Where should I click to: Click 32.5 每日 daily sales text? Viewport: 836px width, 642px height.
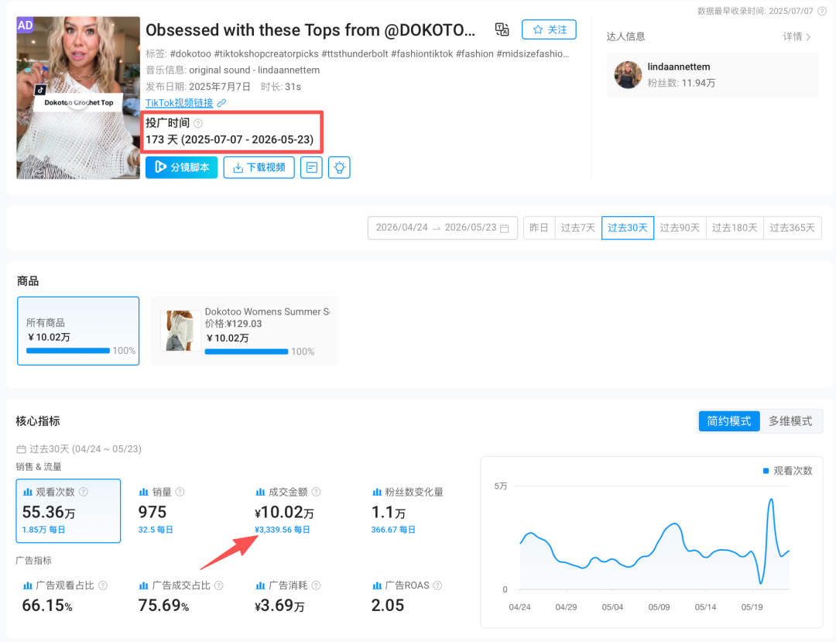(156, 530)
